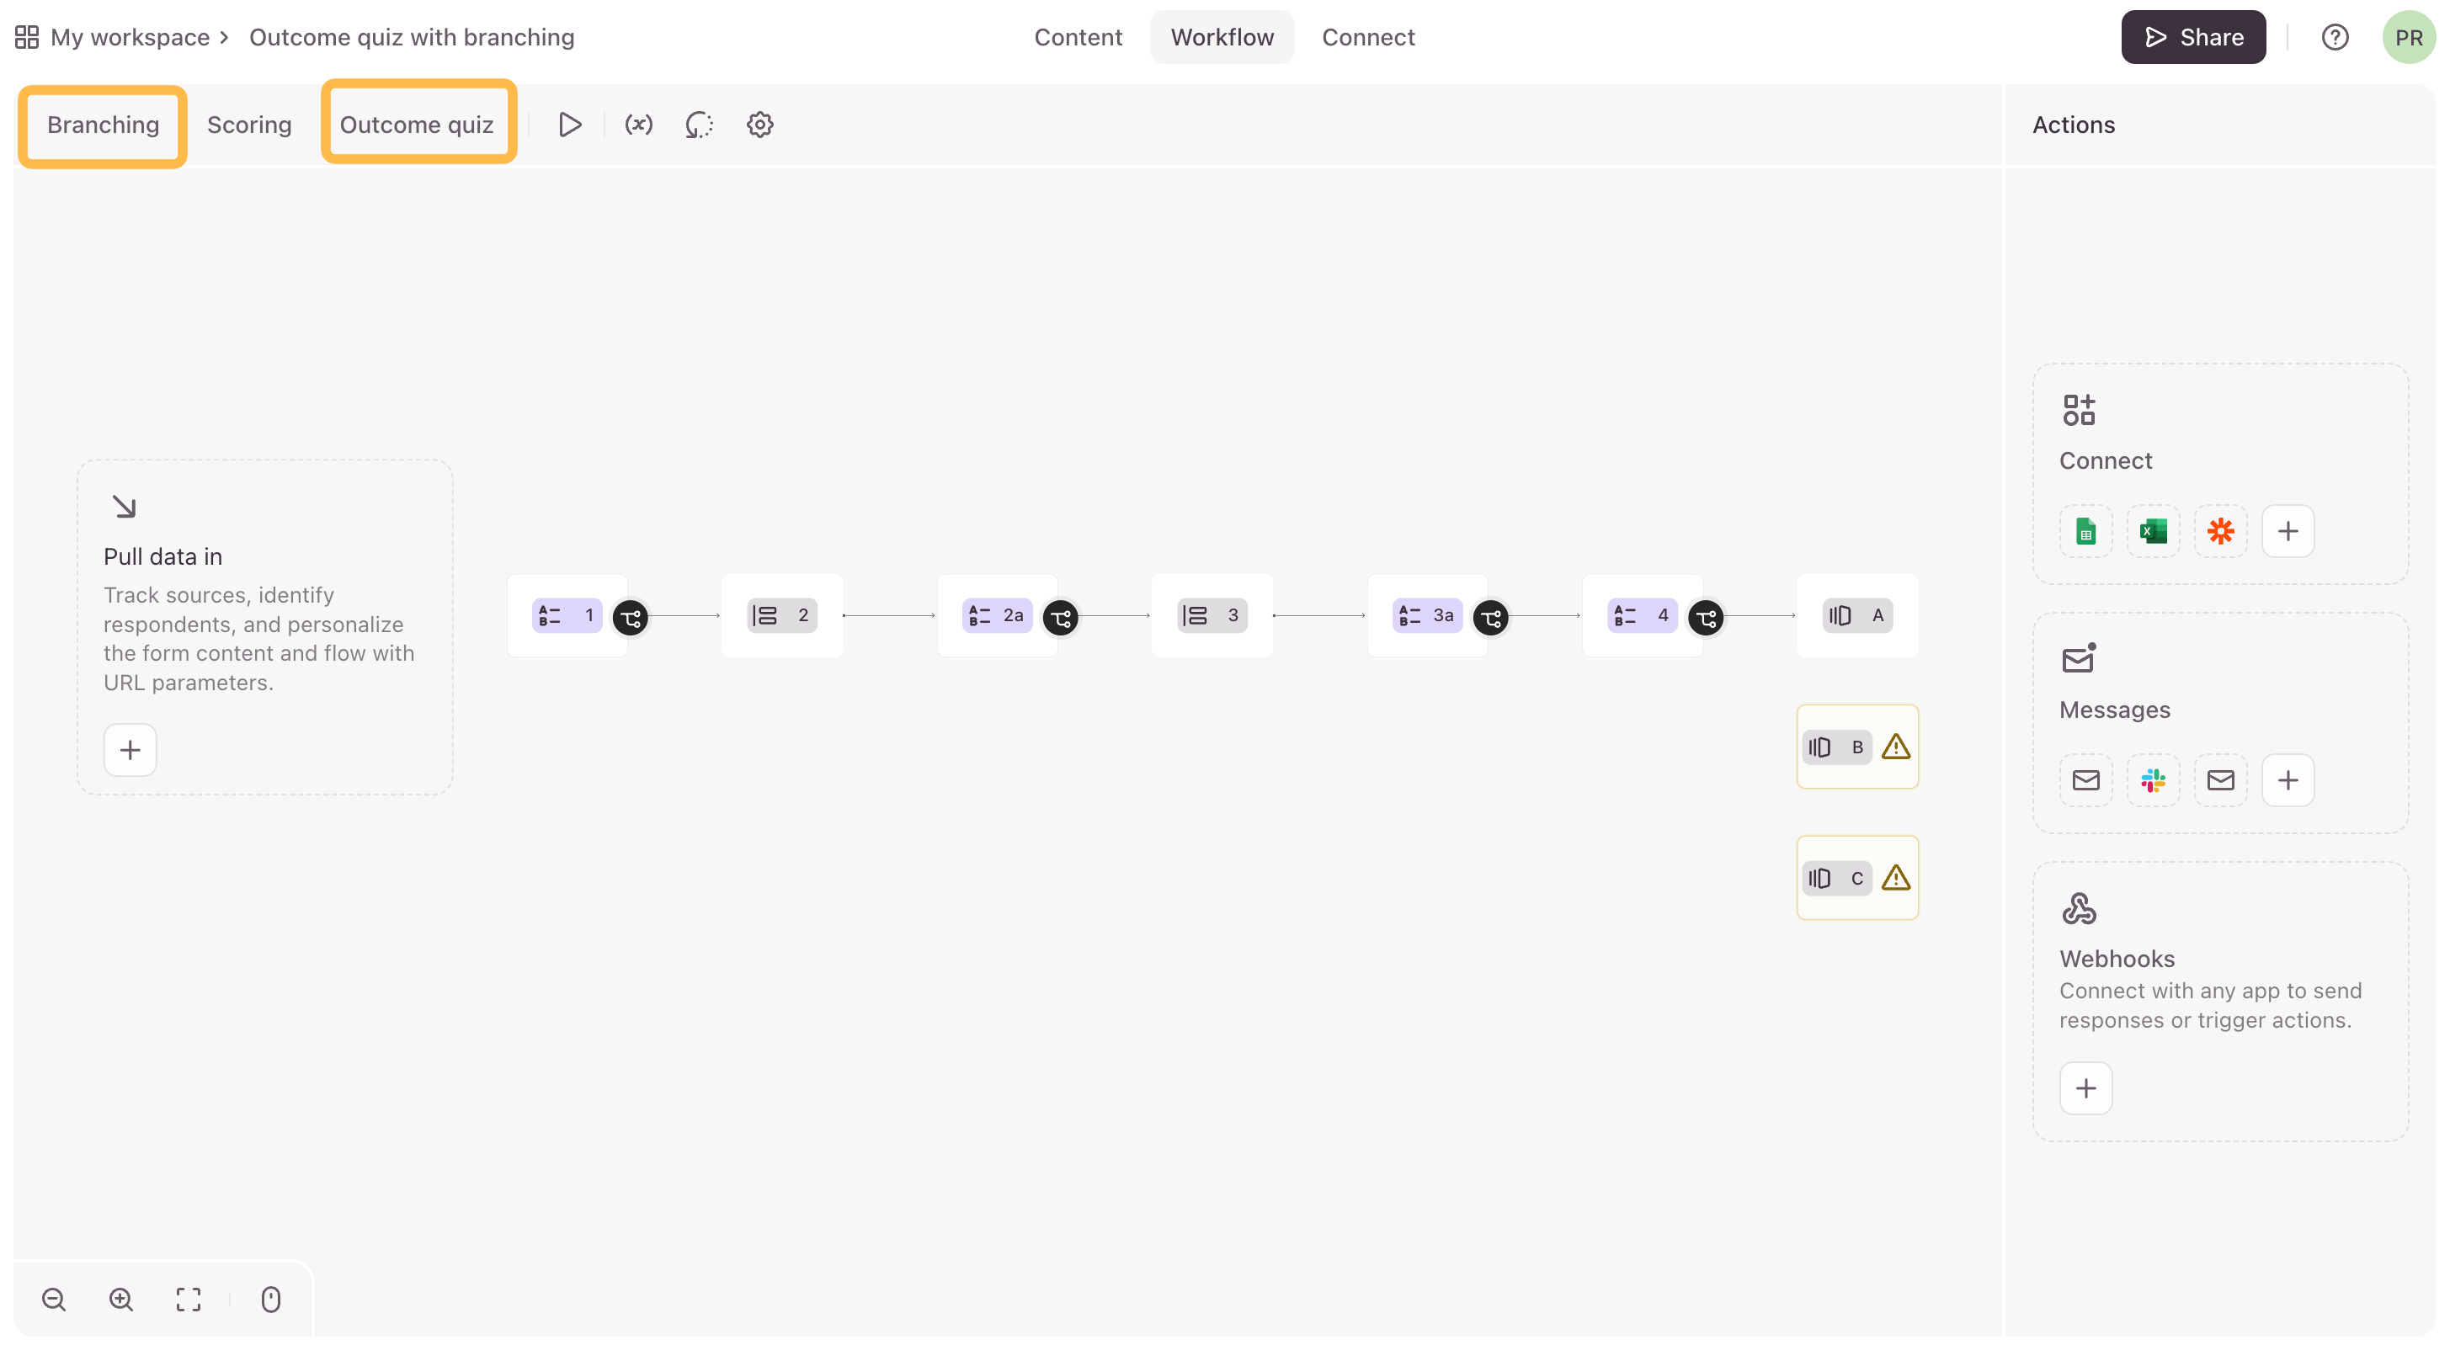Click the Share button
Screen dimensions: 2450x1345
[2192, 37]
